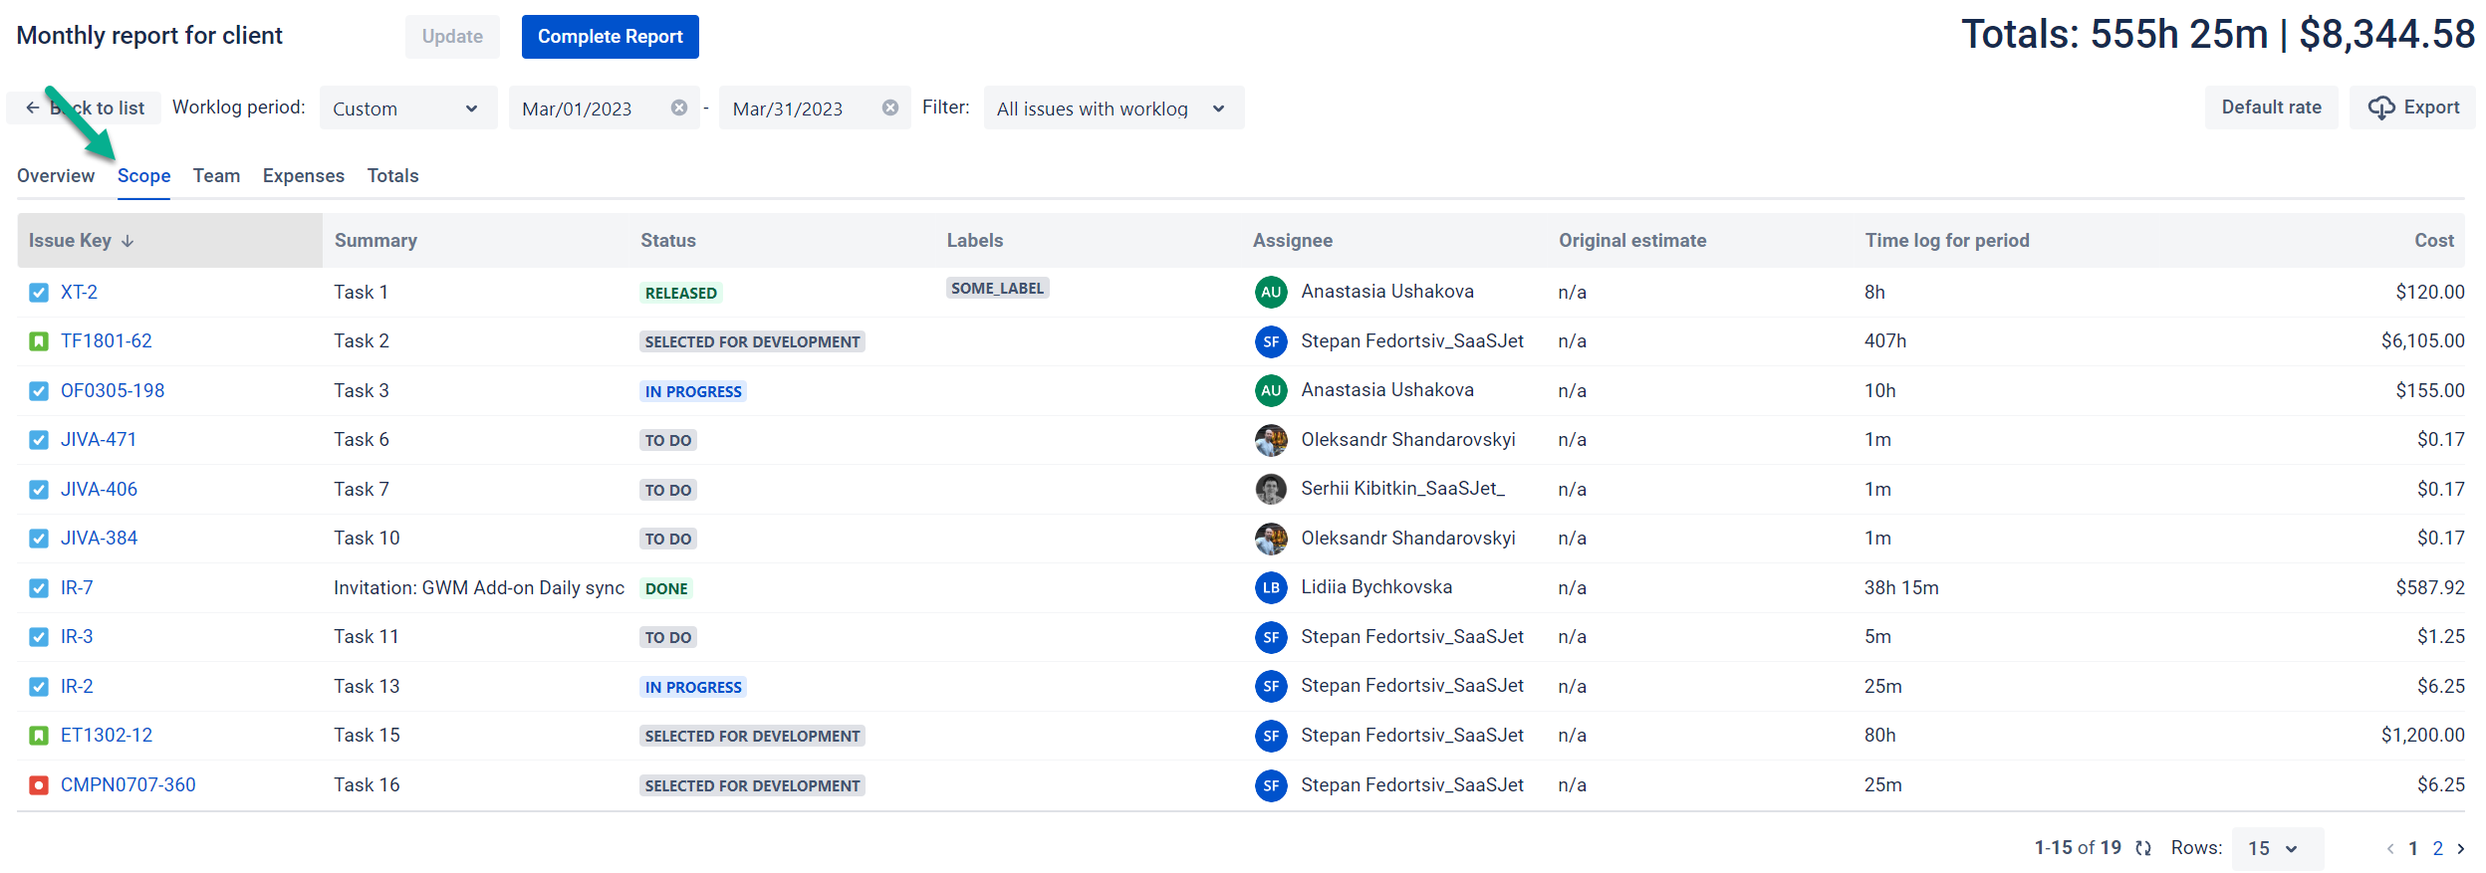2486x873 pixels.
Task: Clear the Mar/31/2023 end date
Action: [889, 108]
